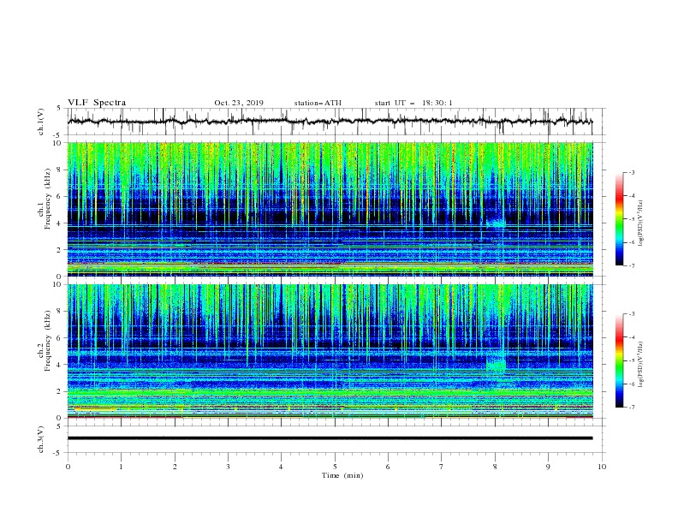Click the ch.1 emission burst near 8 min

[495, 223]
